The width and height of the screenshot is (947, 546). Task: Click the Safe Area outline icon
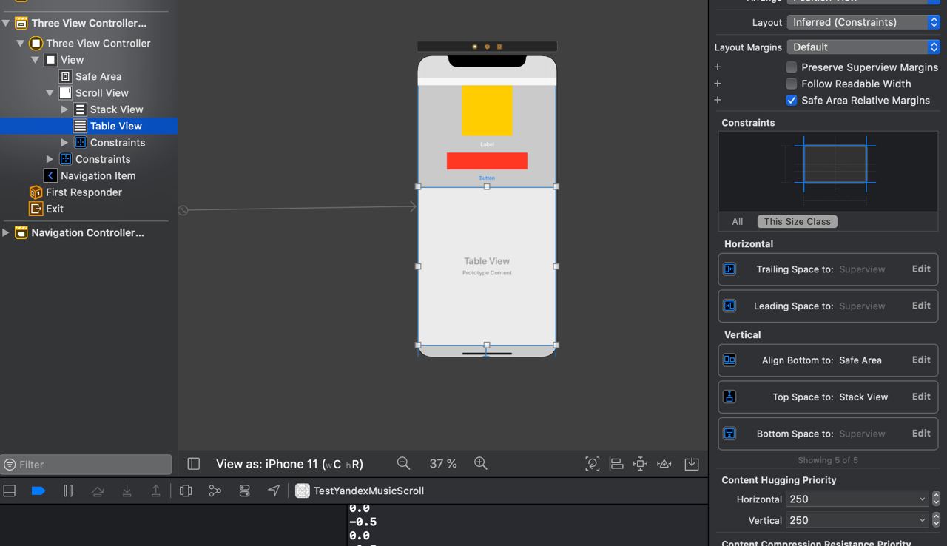click(x=65, y=76)
